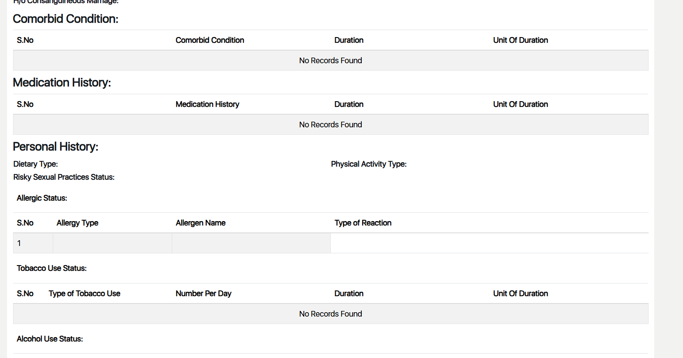Image resolution: width=683 pixels, height=358 pixels.
Task: Click the Comorbid Condition column header
Action: [x=210, y=40]
